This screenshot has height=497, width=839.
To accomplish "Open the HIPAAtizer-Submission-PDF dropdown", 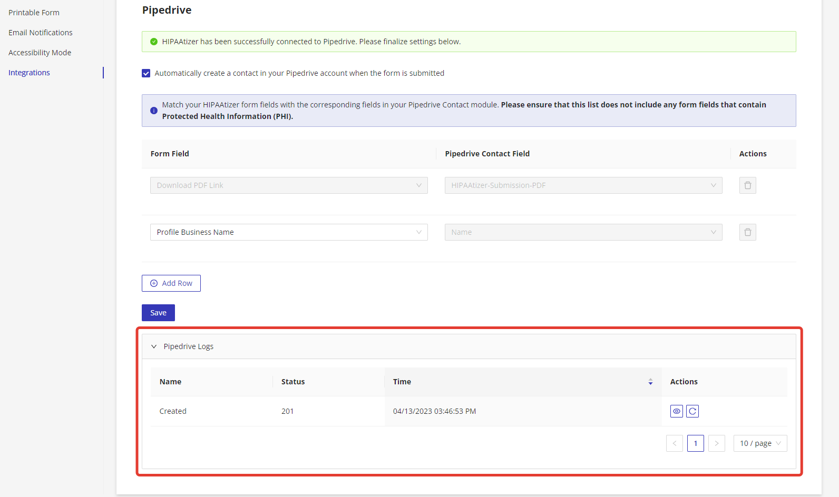I will (x=583, y=185).
